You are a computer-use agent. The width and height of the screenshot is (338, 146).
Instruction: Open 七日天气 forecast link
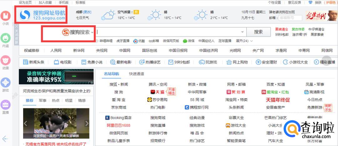(x=82, y=18)
